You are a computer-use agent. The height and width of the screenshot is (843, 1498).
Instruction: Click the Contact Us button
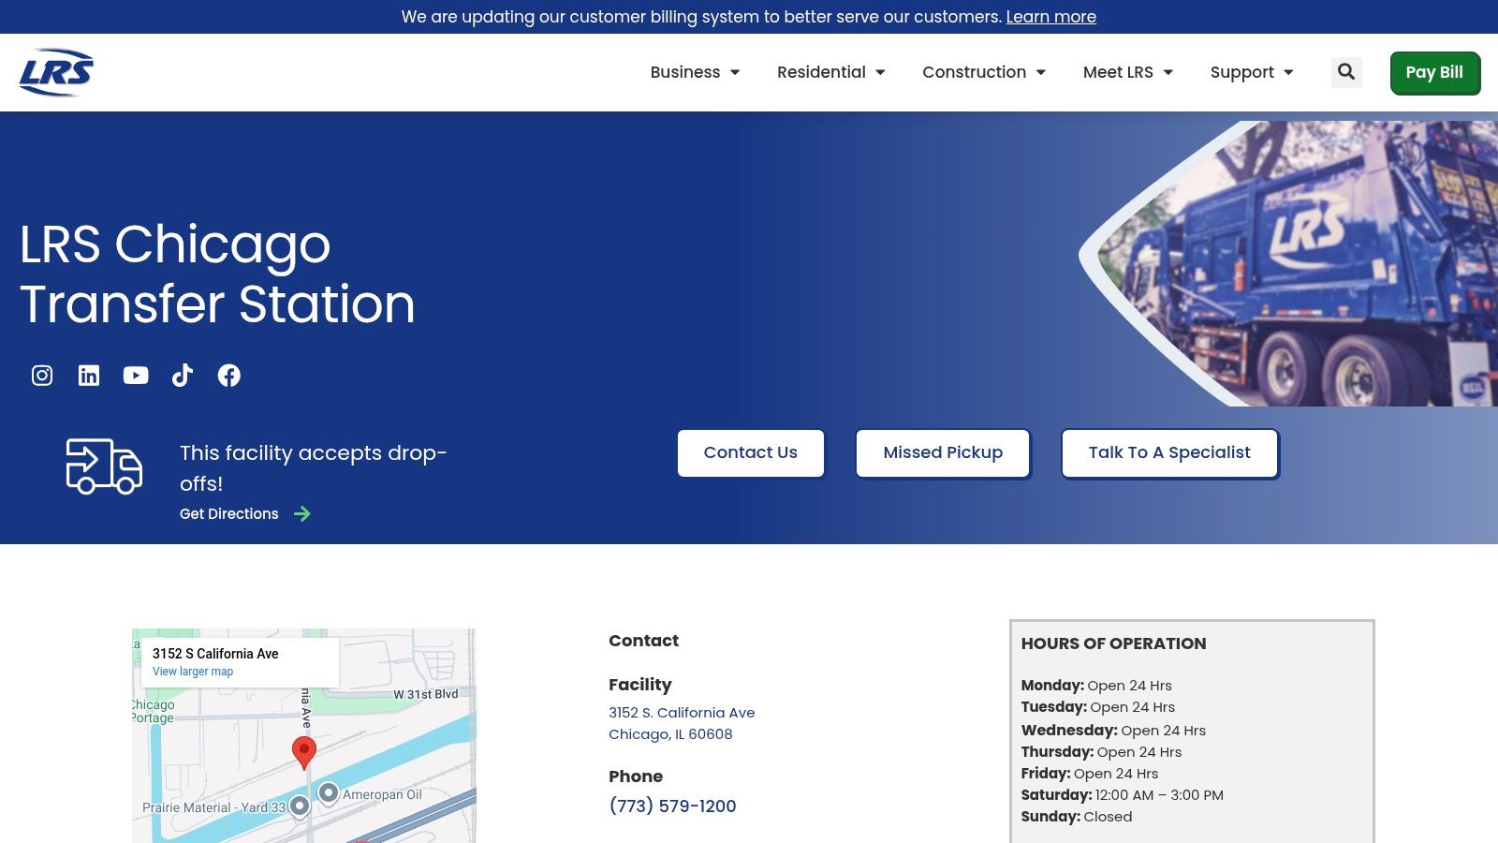(751, 452)
